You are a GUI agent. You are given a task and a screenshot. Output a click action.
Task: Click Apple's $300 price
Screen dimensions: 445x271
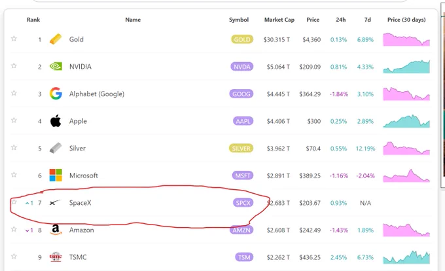pyautogui.click(x=314, y=121)
